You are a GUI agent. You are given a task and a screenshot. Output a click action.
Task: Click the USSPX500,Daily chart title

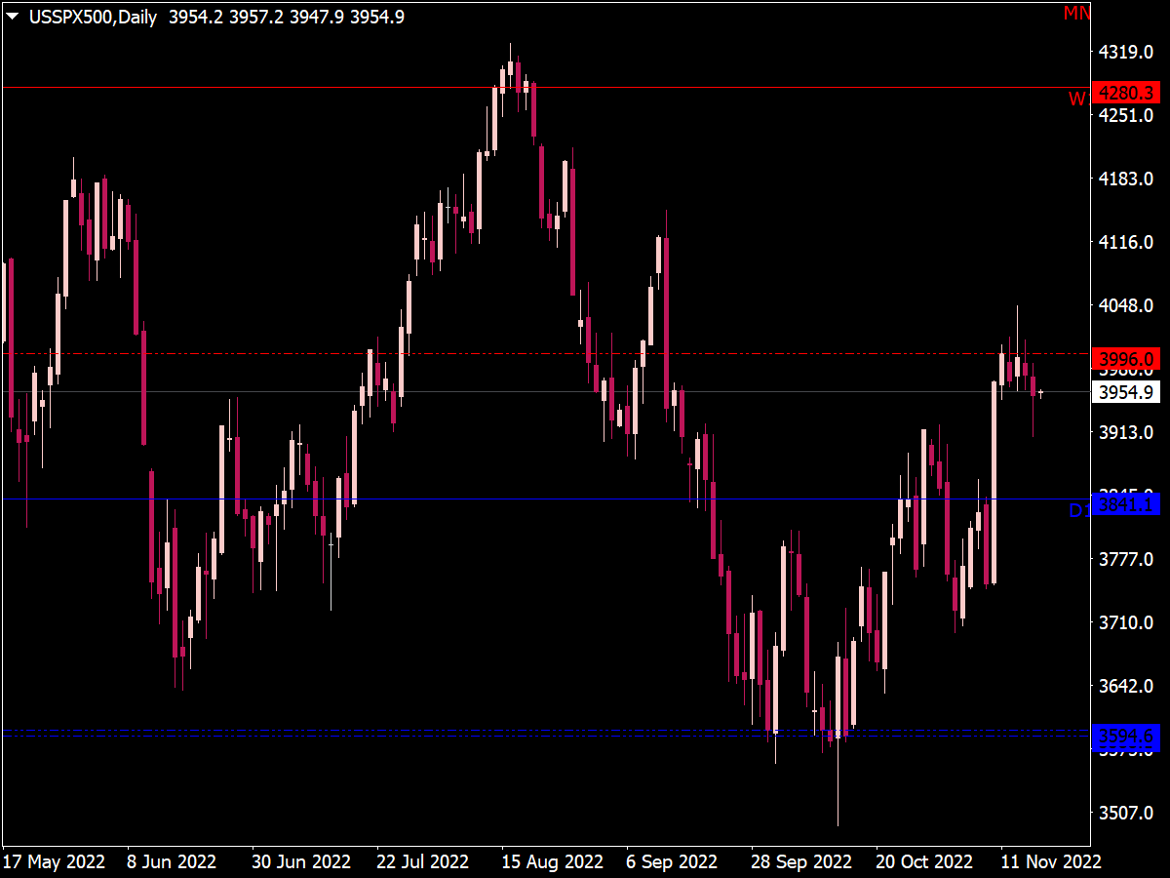pos(93,16)
